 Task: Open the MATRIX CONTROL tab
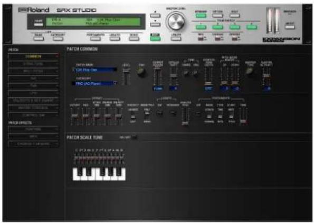pyautogui.click(x=33, y=108)
